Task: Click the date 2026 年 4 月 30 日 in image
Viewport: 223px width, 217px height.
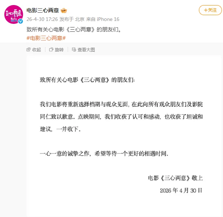Action: (181, 191)
